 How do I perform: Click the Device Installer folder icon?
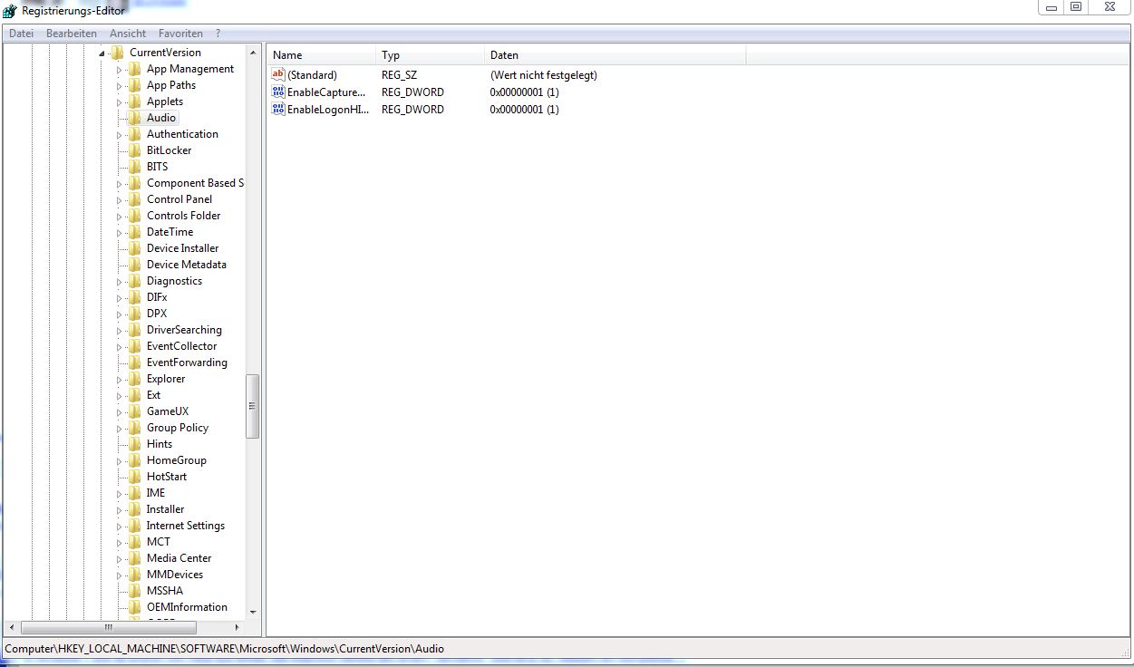point(134,248)
